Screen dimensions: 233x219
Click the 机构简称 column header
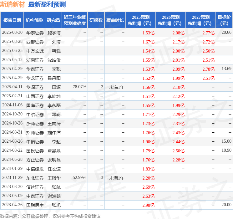34,20
